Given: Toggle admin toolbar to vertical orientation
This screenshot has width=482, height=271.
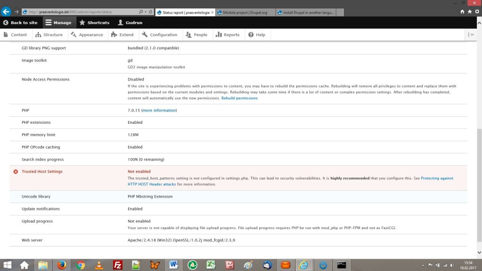Looking at the screenshot, I should coord(471,35).
